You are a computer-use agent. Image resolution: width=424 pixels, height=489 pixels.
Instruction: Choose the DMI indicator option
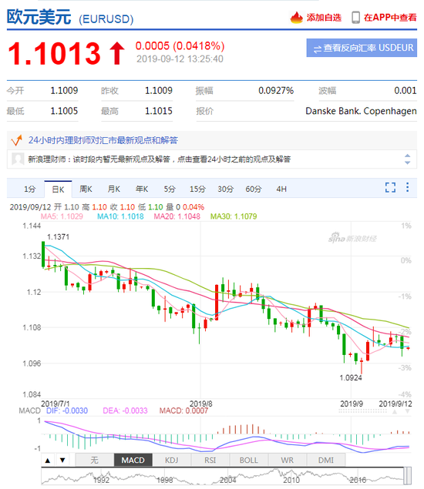(326, 460)
